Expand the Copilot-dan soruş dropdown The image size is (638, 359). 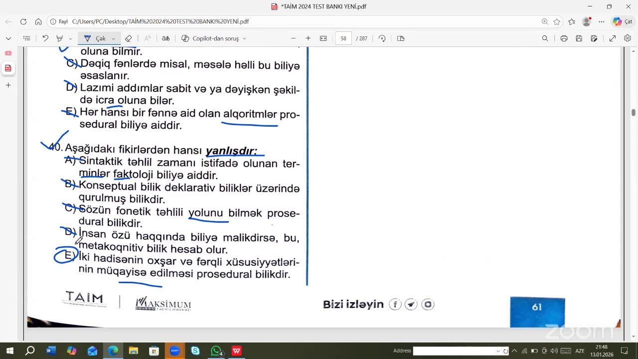[x=244, y=38]
